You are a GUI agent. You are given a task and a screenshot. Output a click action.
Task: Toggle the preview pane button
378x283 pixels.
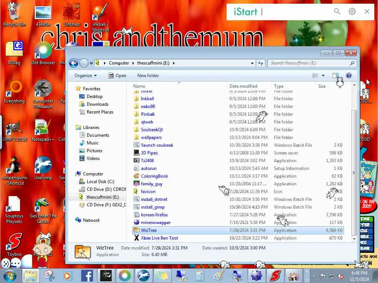tap(335, 76)
